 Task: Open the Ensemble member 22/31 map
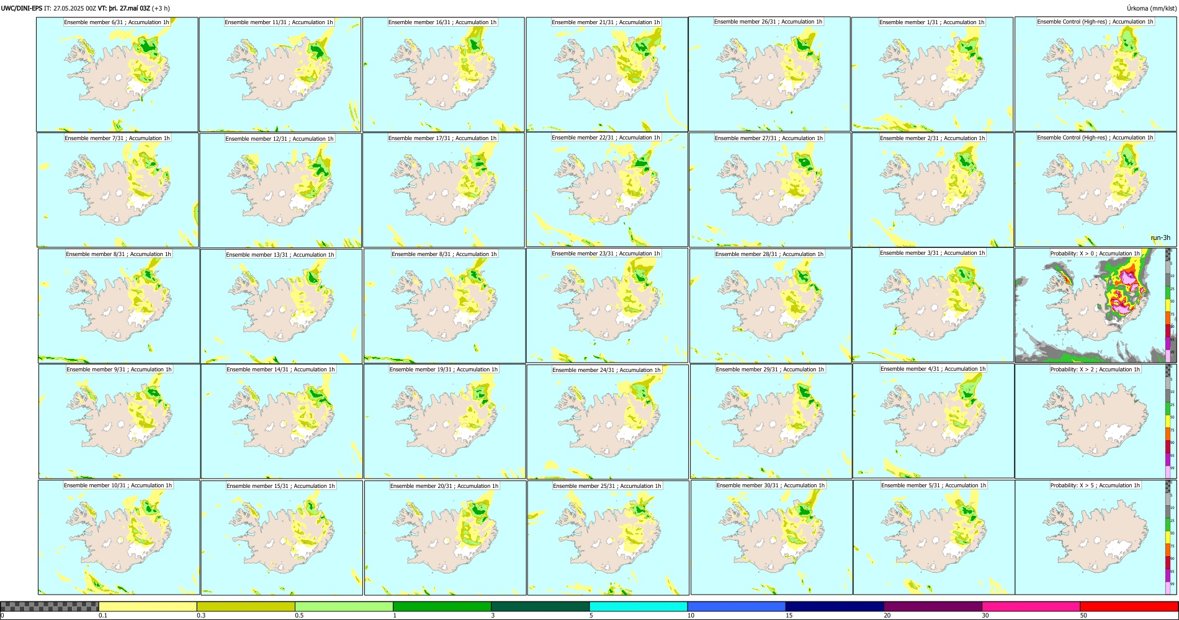click(x=607, y=190)
